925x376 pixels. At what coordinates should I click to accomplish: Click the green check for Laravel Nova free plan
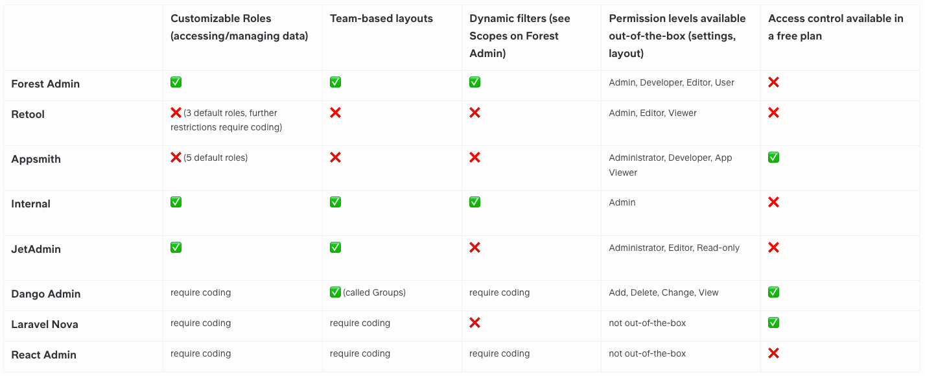point(773,323)
